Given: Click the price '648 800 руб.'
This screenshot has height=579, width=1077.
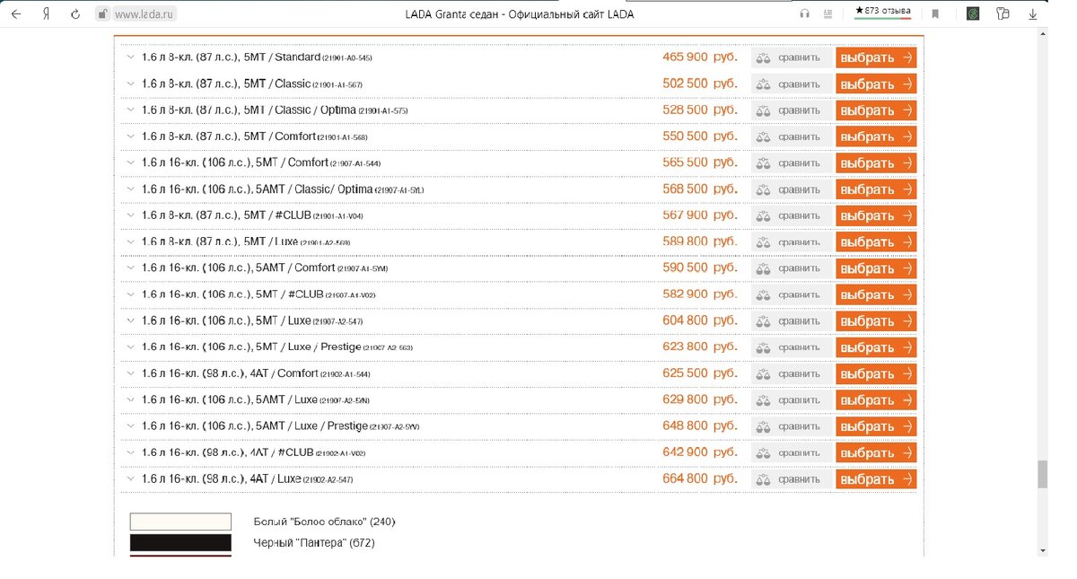Looking at the screenshot, I should pyautogui.click(x=700, y=425).
